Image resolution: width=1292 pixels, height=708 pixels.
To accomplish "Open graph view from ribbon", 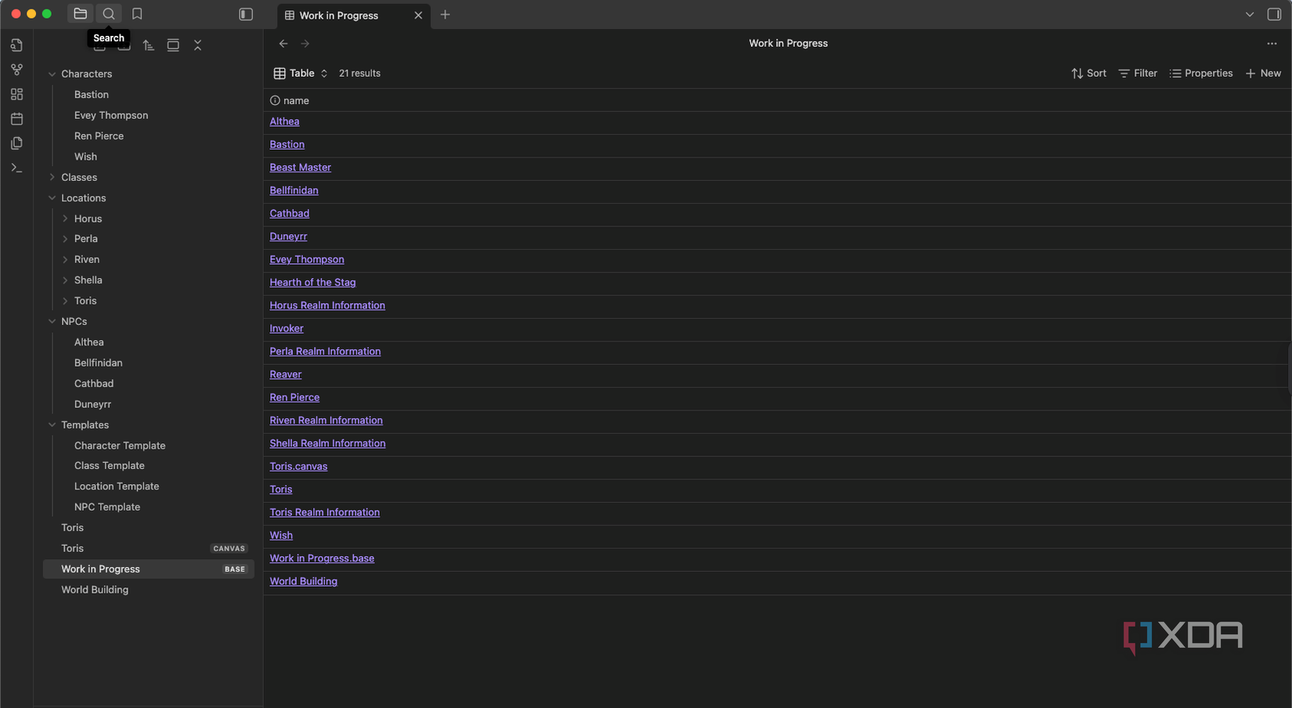I will click(x=16, y=70).
